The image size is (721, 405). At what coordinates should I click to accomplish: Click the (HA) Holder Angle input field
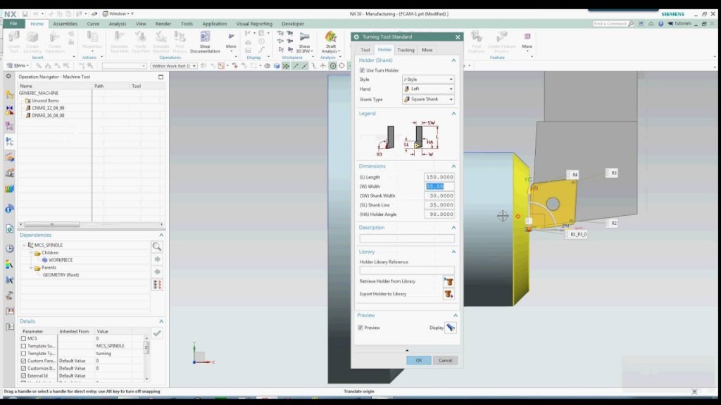pos(439,214)
